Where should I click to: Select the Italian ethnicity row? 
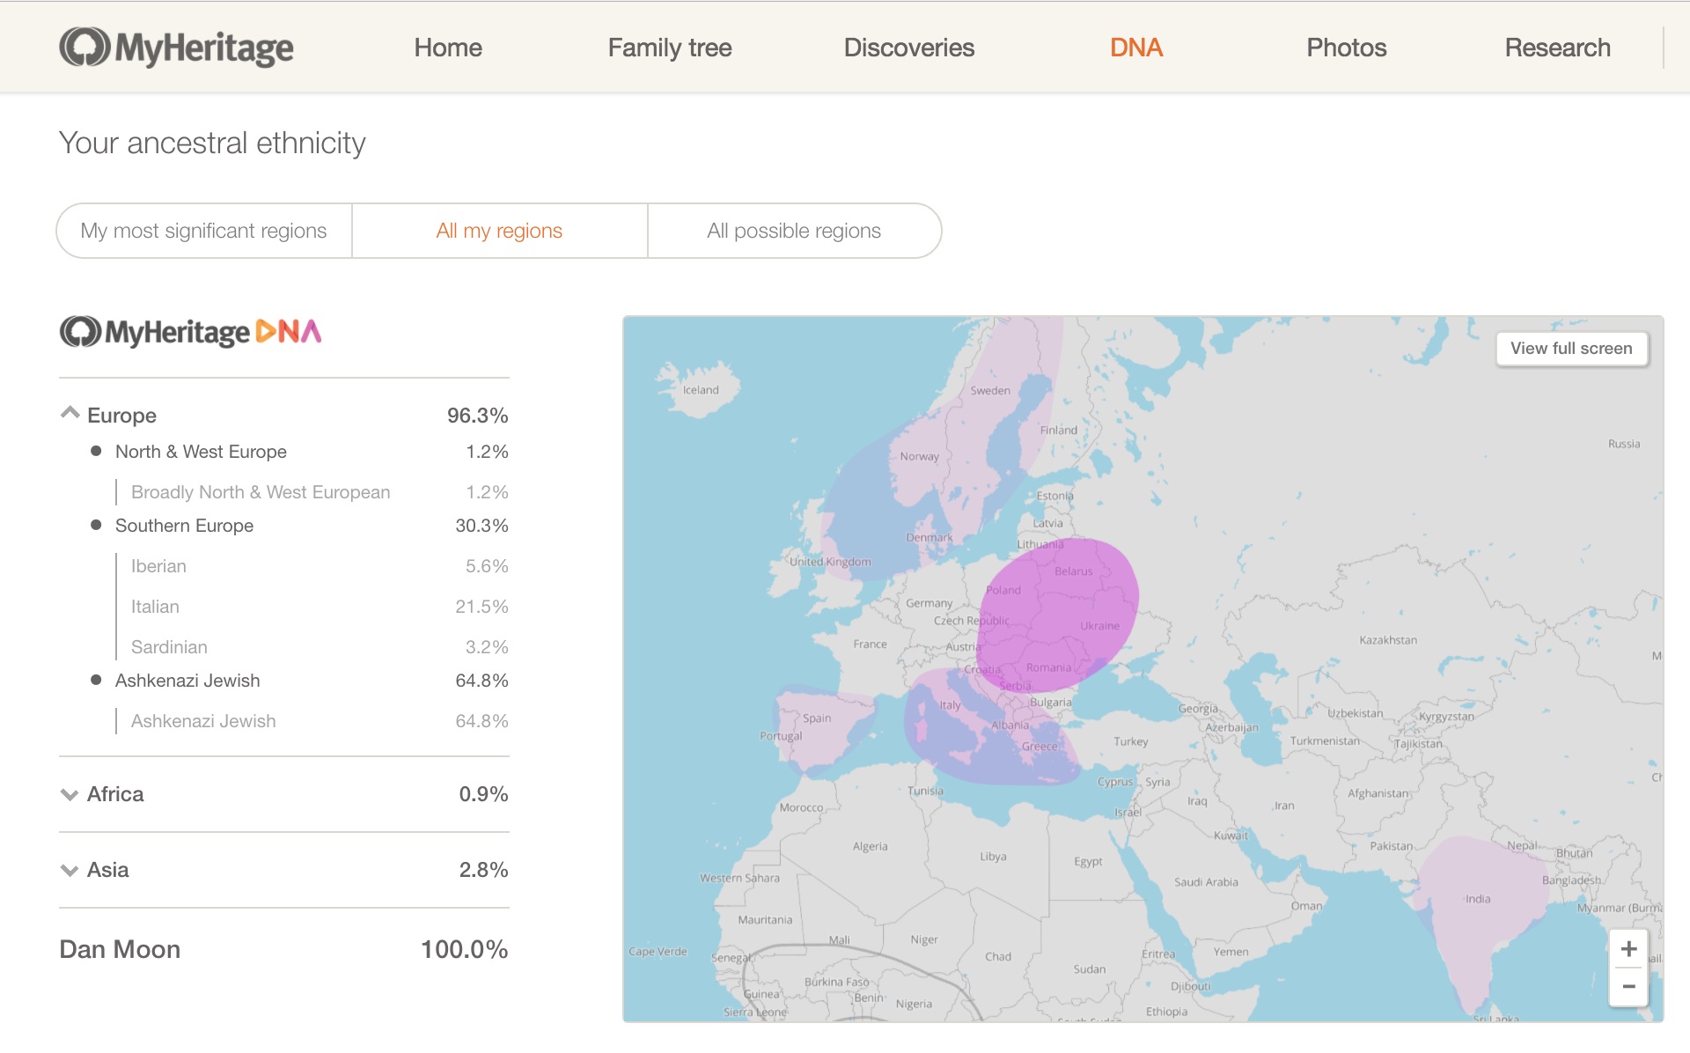[155, 607]
